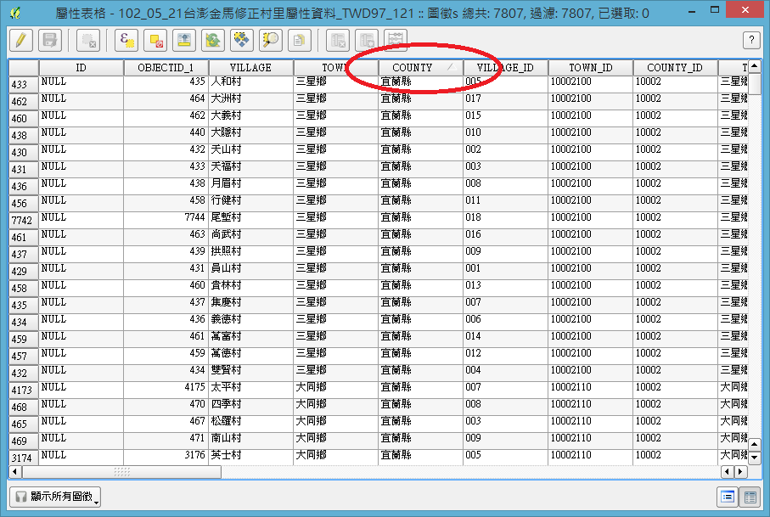
Task: Open select features using expression tool
Action: pyautogui.click(x=128, y=40)
